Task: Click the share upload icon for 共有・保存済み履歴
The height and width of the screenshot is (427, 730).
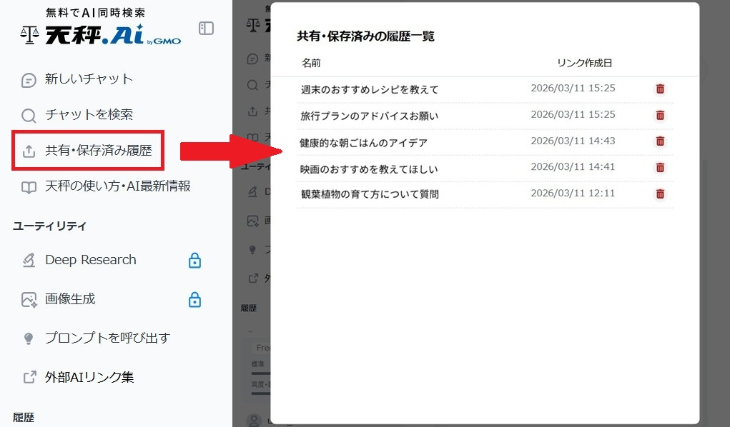Action: [x=27, y=150]
